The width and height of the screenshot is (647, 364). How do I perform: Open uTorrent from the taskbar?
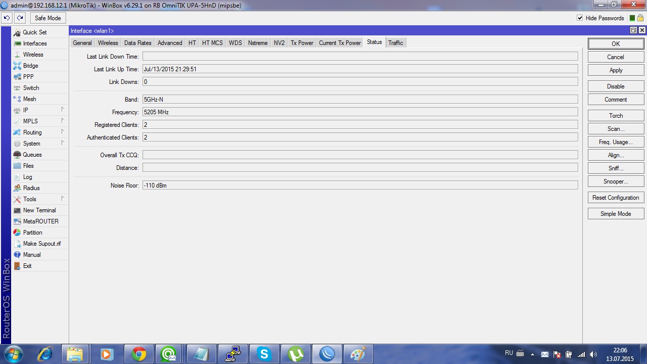295,354
